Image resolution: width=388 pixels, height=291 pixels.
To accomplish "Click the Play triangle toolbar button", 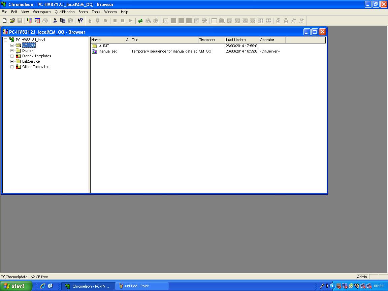I will [130, 21].
